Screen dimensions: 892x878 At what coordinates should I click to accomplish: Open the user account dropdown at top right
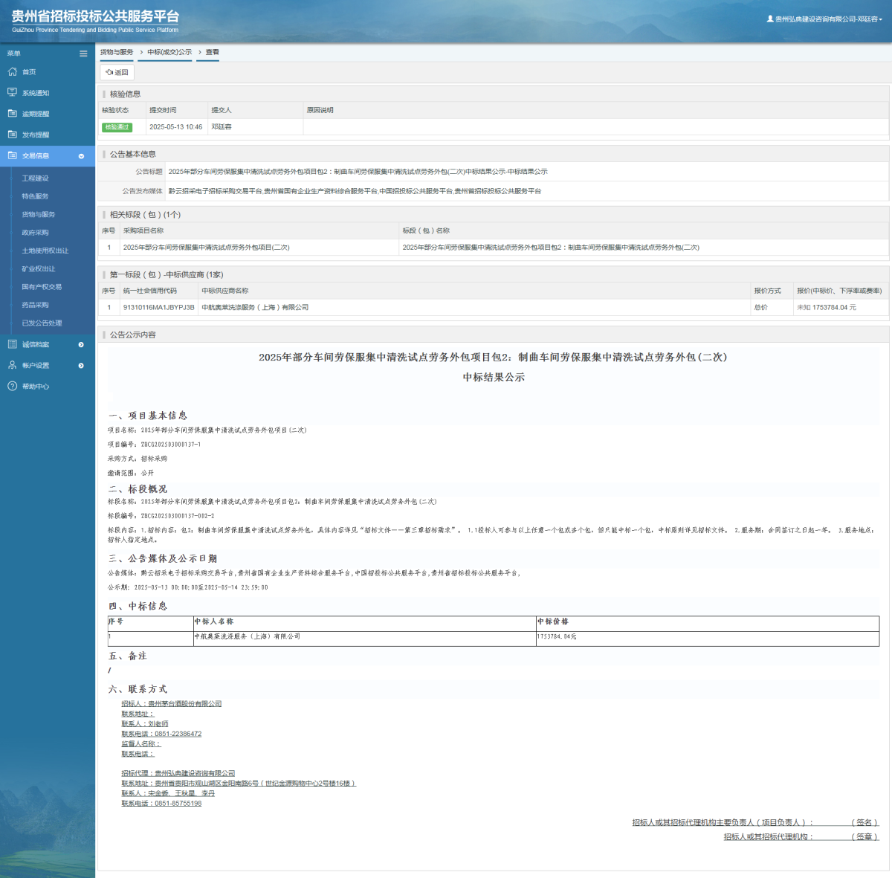pos(825,19)
